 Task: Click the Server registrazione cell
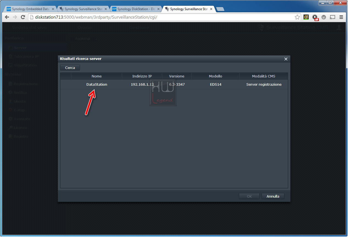[x=264, y=85]
